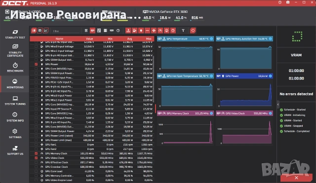The image size is (316, 183).
Task: Open the Settings section
Action: pos(15,134)
